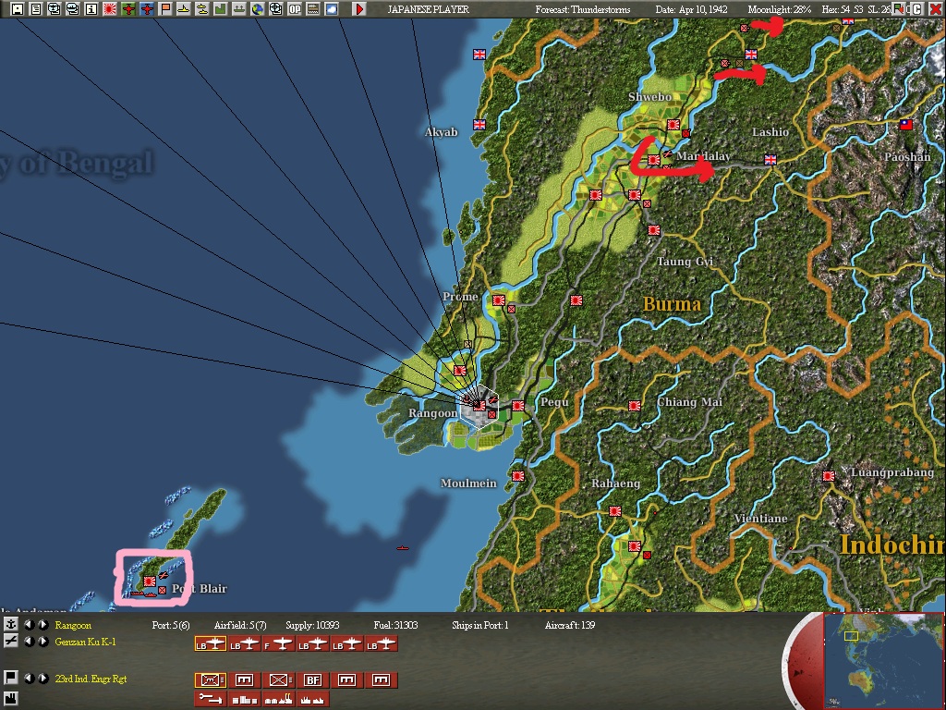Click the Rising Sun flag toolbar icon

coord(110,9)
